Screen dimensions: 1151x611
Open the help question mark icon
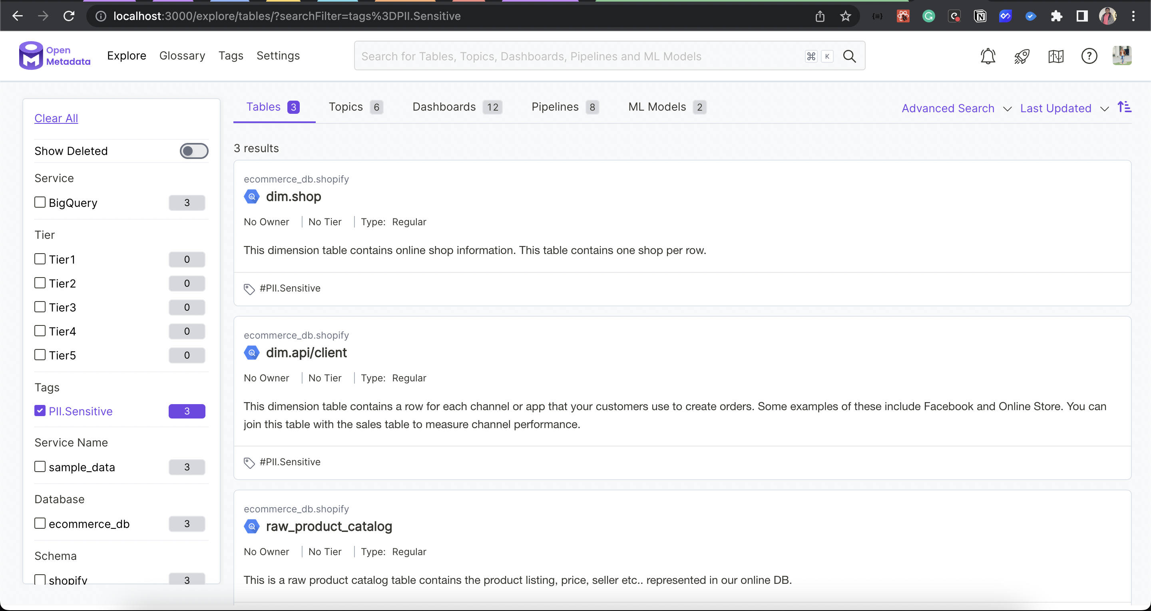[1089, 56]
